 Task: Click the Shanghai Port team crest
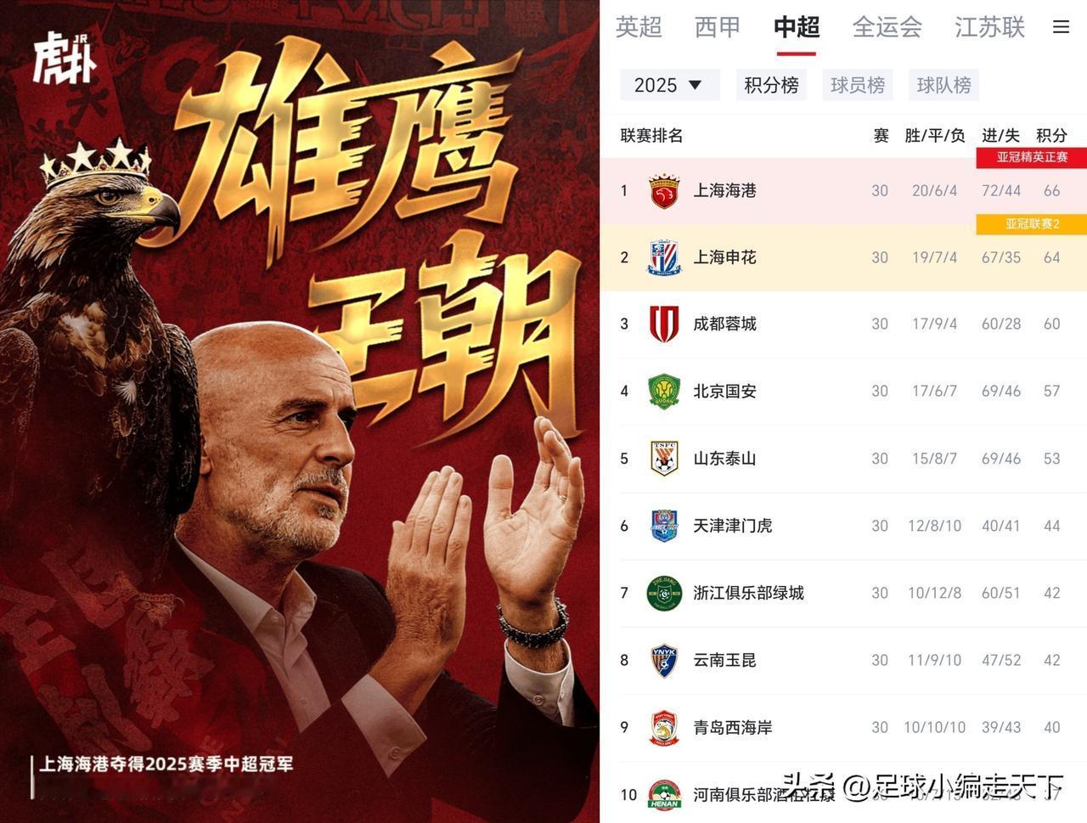pyautogui.click(x=664, y=191)
